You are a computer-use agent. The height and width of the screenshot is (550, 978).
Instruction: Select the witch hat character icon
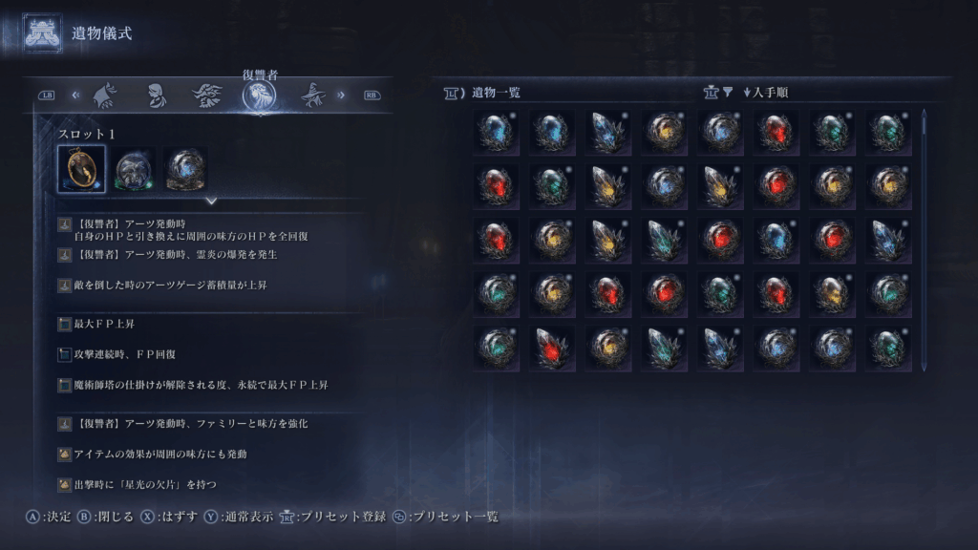(x=313, y=95)
